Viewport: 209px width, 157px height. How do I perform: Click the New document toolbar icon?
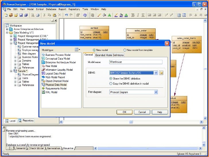pyautogui.click(x=6, y=15)
